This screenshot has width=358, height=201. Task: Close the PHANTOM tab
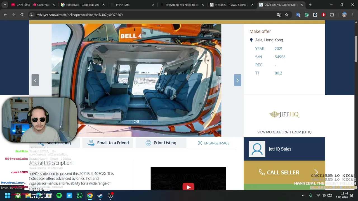click(153, 5)
